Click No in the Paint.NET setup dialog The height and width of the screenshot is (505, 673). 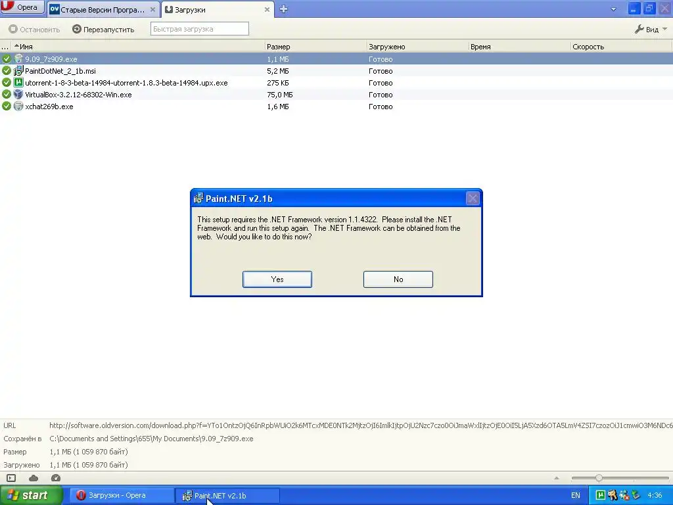(398, 279)
